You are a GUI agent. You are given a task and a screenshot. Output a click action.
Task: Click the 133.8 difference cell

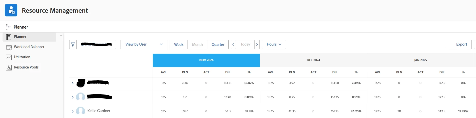pos(228,97)
